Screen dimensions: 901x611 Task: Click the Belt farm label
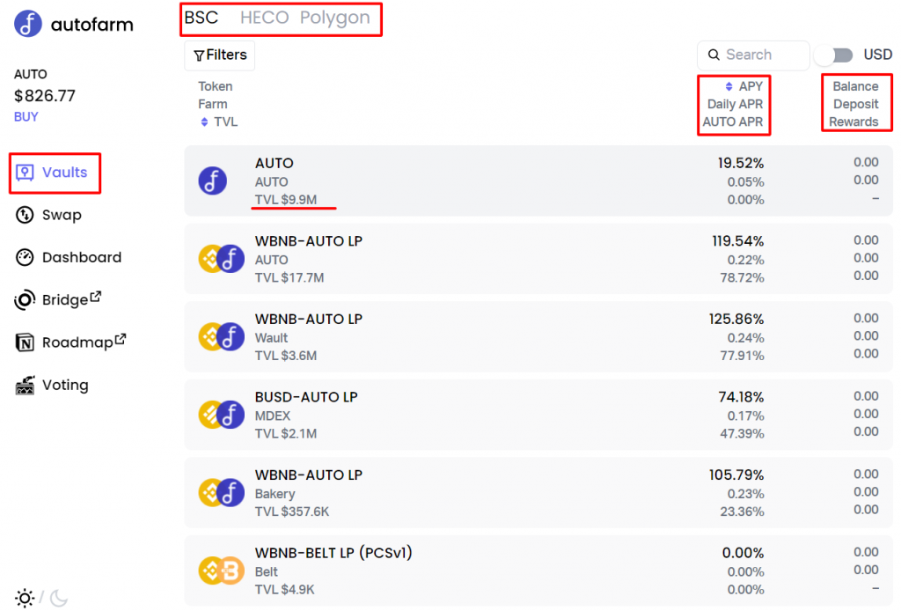click(x=266, y=572)
